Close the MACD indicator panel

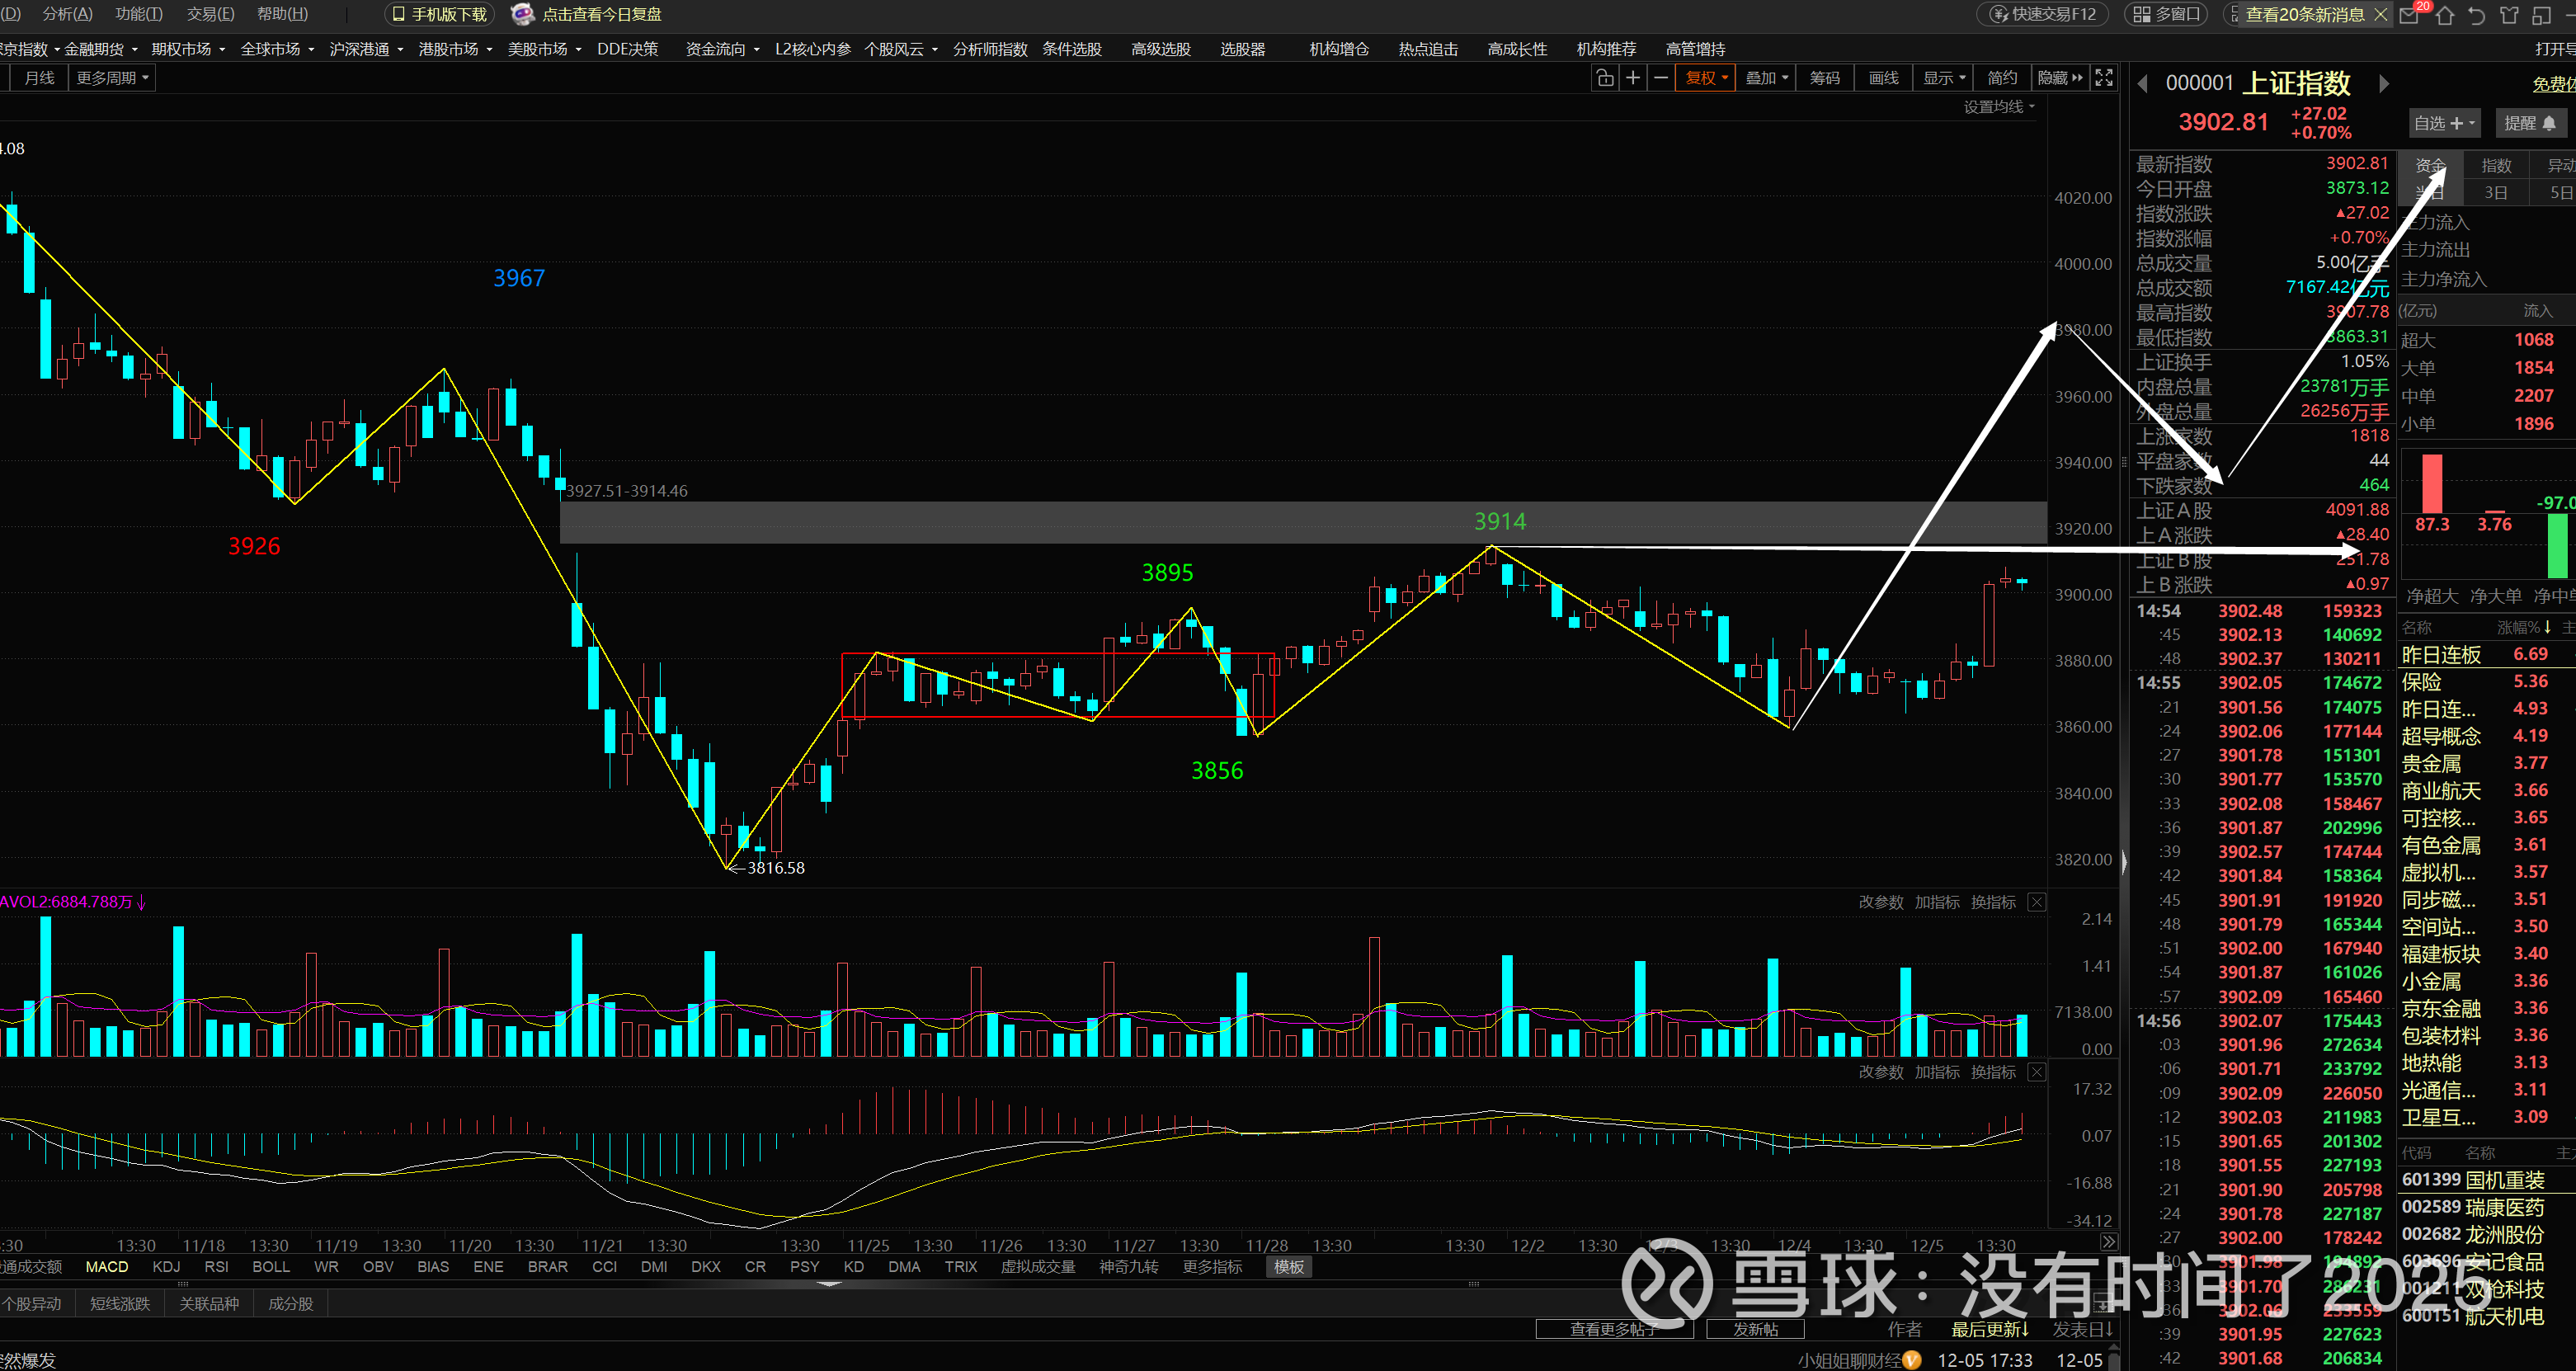(x=2036, y=1072)
